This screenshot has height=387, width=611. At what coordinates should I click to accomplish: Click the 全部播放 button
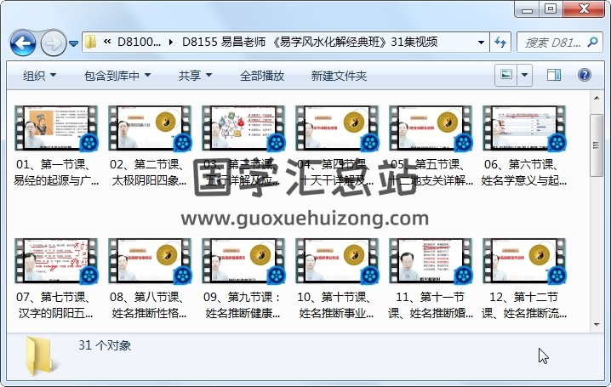tap(261, 76)
